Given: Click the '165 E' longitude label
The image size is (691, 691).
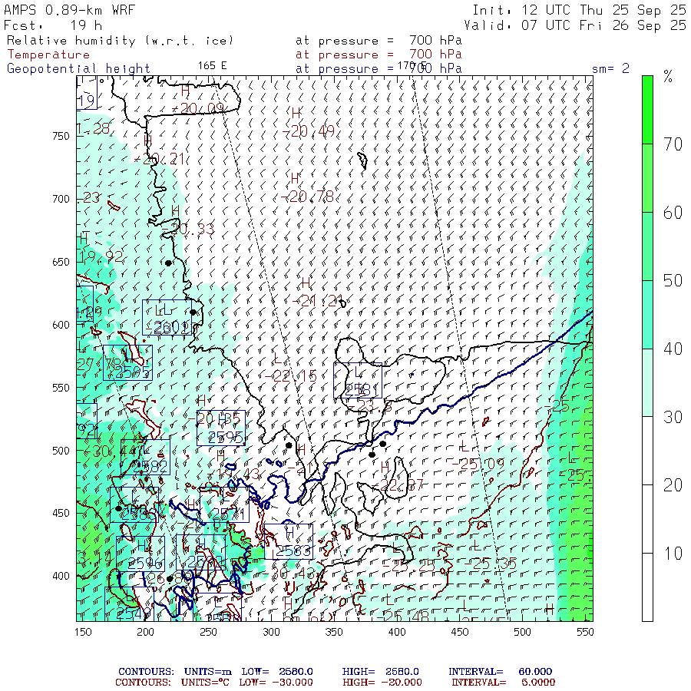Looking at the screenshot, I should (x=212, y=66).
